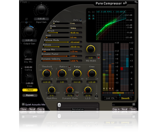The image size is (161, 138).
Task: Enable the Auto delay toggle
Action: [81, 20]
